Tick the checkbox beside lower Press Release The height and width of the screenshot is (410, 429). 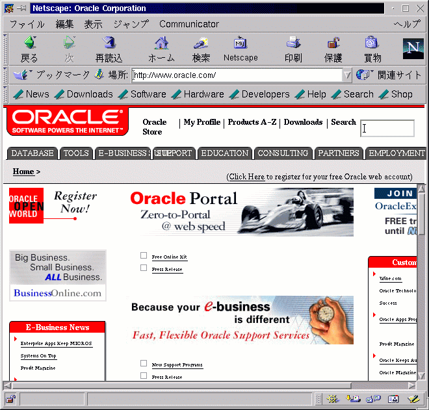tap(144, 376)
